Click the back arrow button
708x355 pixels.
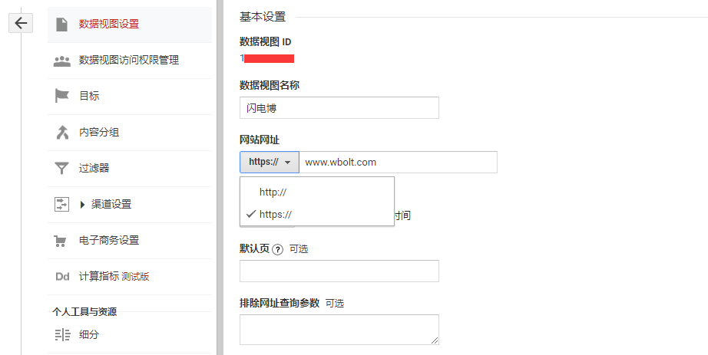click(x=21, y=23)
